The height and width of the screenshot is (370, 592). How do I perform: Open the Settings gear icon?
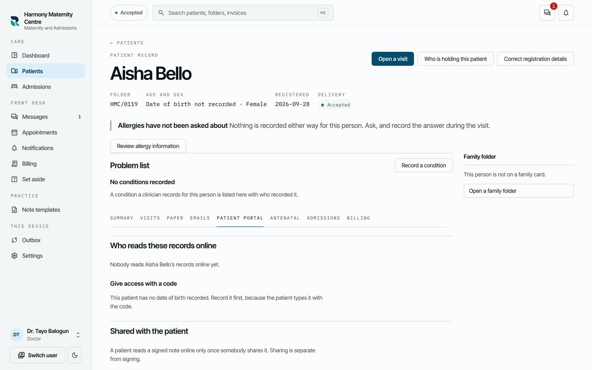point(14,256)
